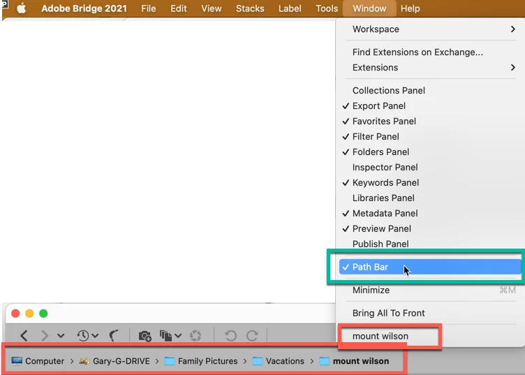Get photos from camera icon
The height and width of the screenshot is (375, 525).
tap(145, 336)
